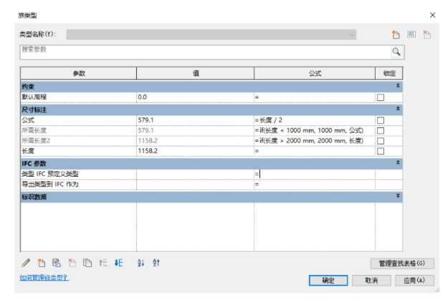Click the value cell 0.0 of 默认高程

tap(195, 97)
